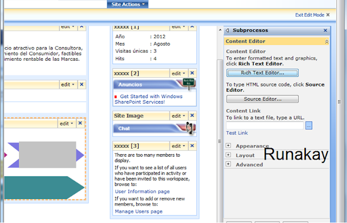Close the xxxxx [3] web part
Screen dimensions: 347x223
(x=192, y=145)
